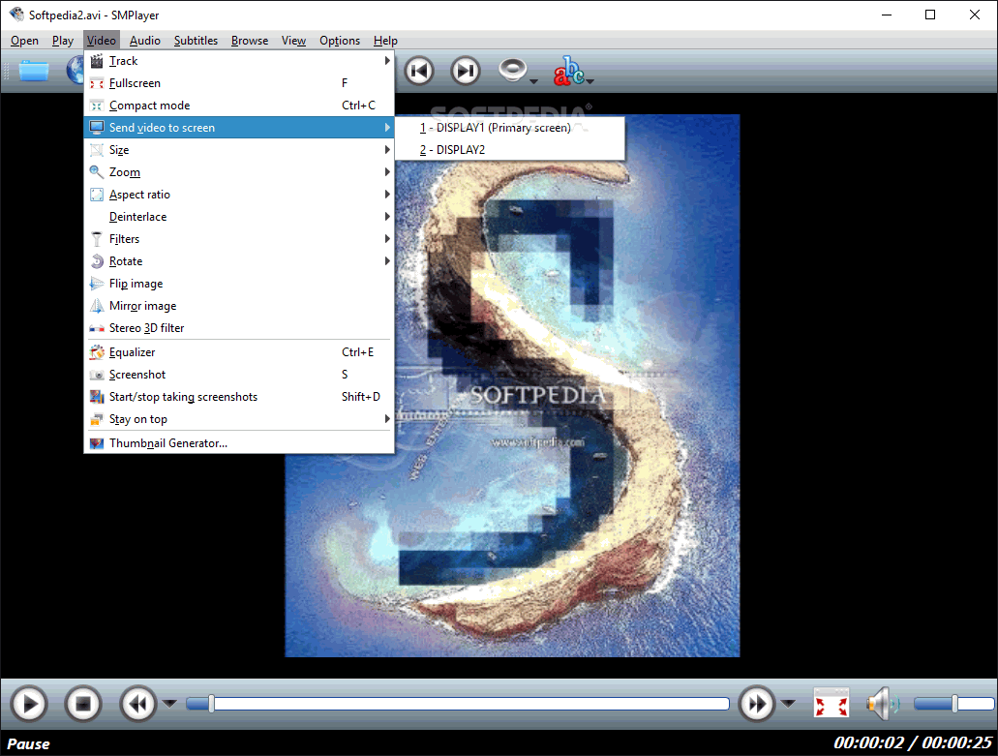Viewport: 998px width, 756px height.
Task: Click the subtitles abc toolbar icon
Action: click(568, 71)
